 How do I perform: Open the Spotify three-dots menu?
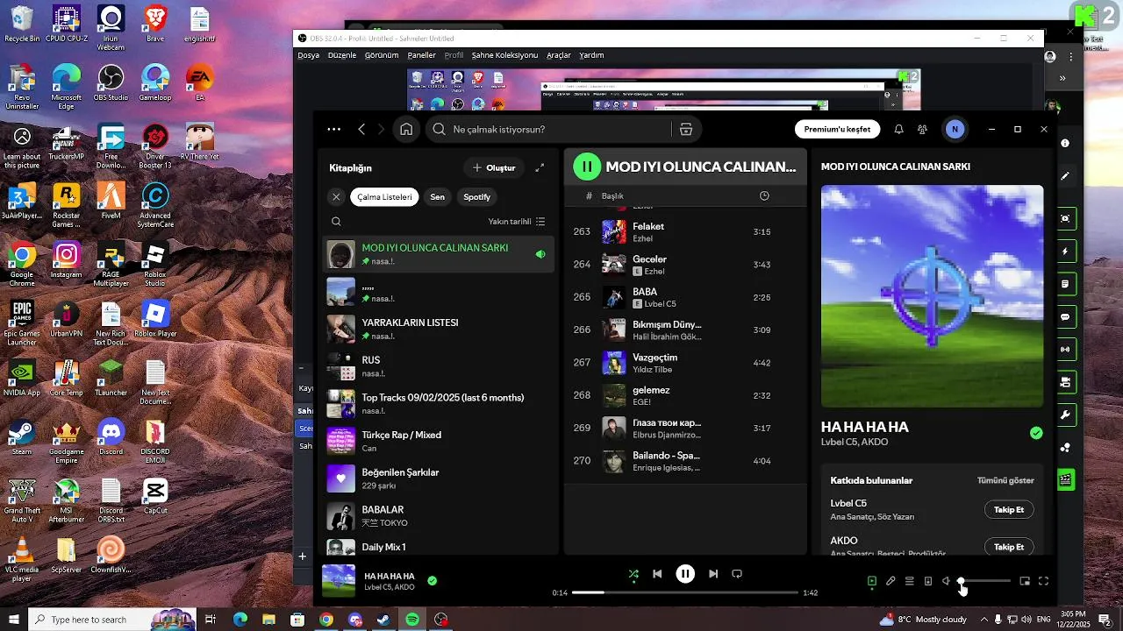333,129
